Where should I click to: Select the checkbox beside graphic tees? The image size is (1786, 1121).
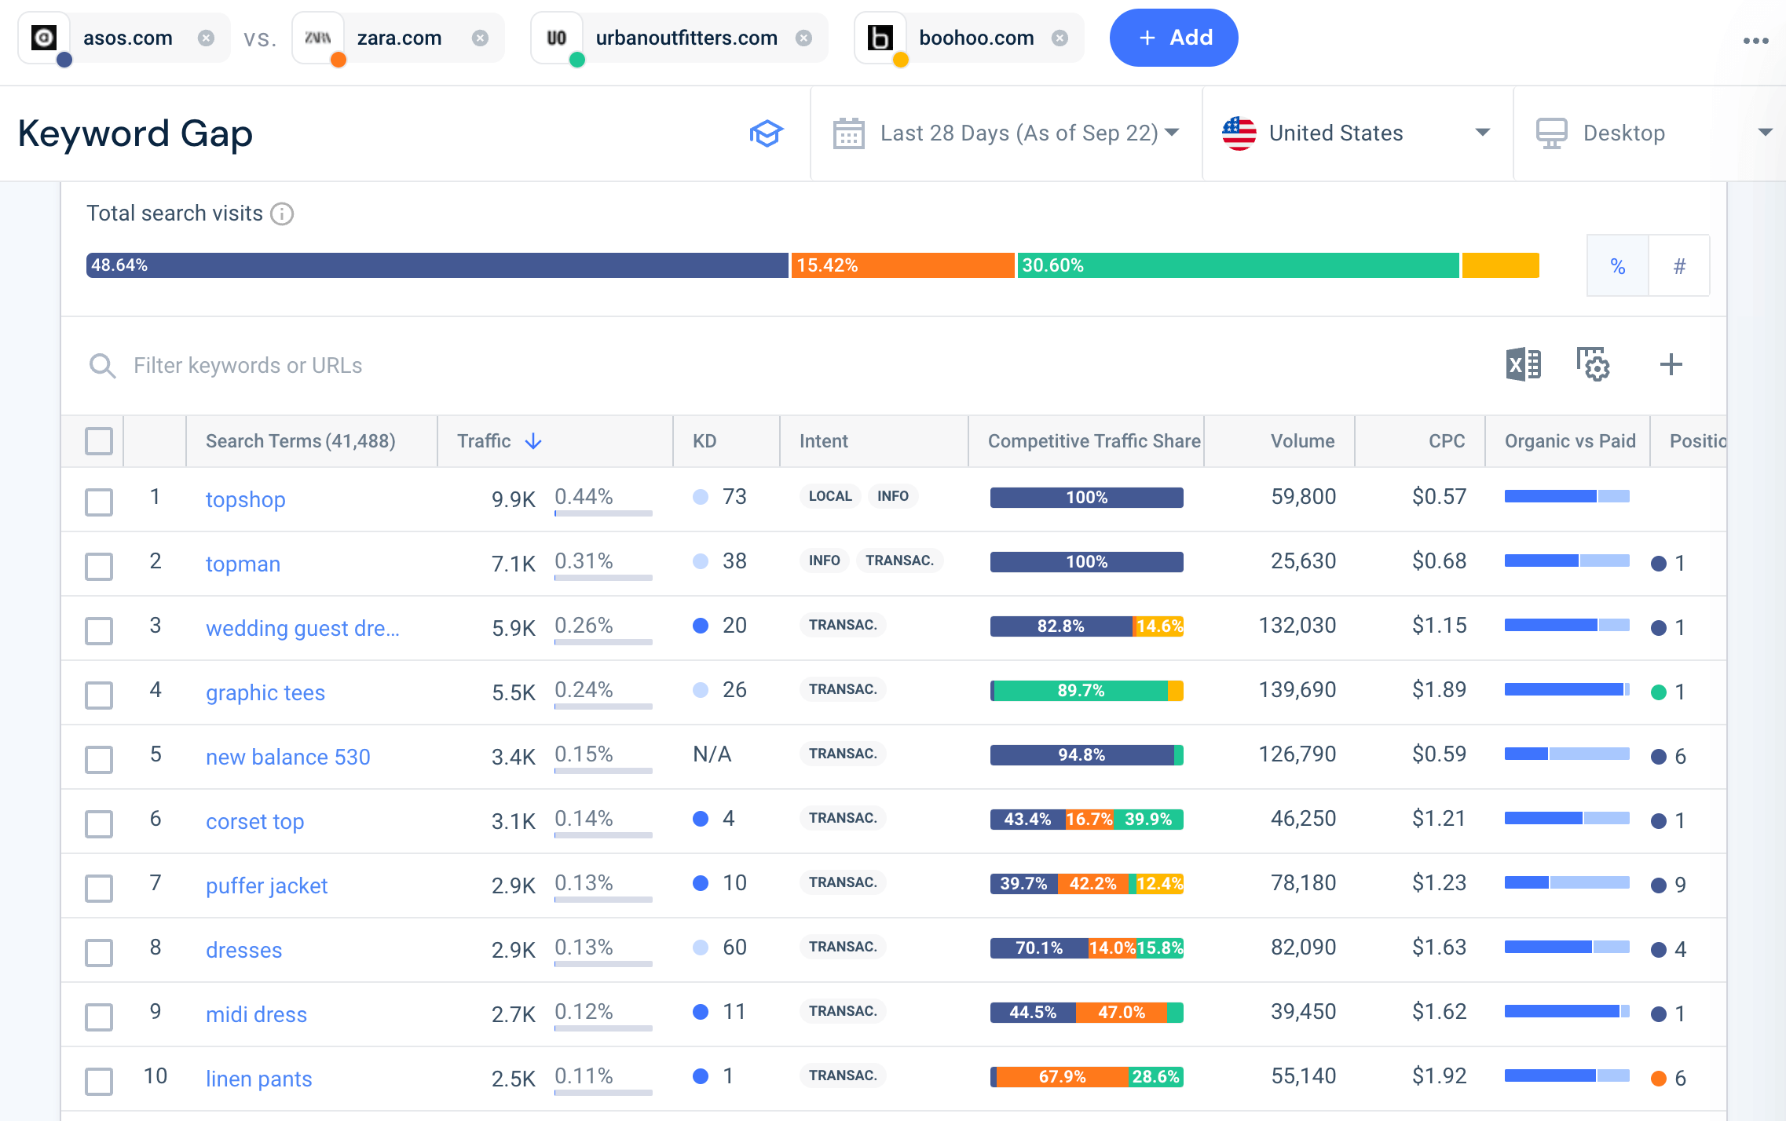point(98,696)
